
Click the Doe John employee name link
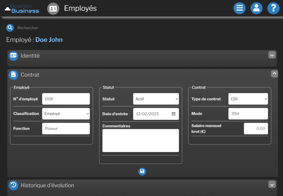[x=49, y=40]
